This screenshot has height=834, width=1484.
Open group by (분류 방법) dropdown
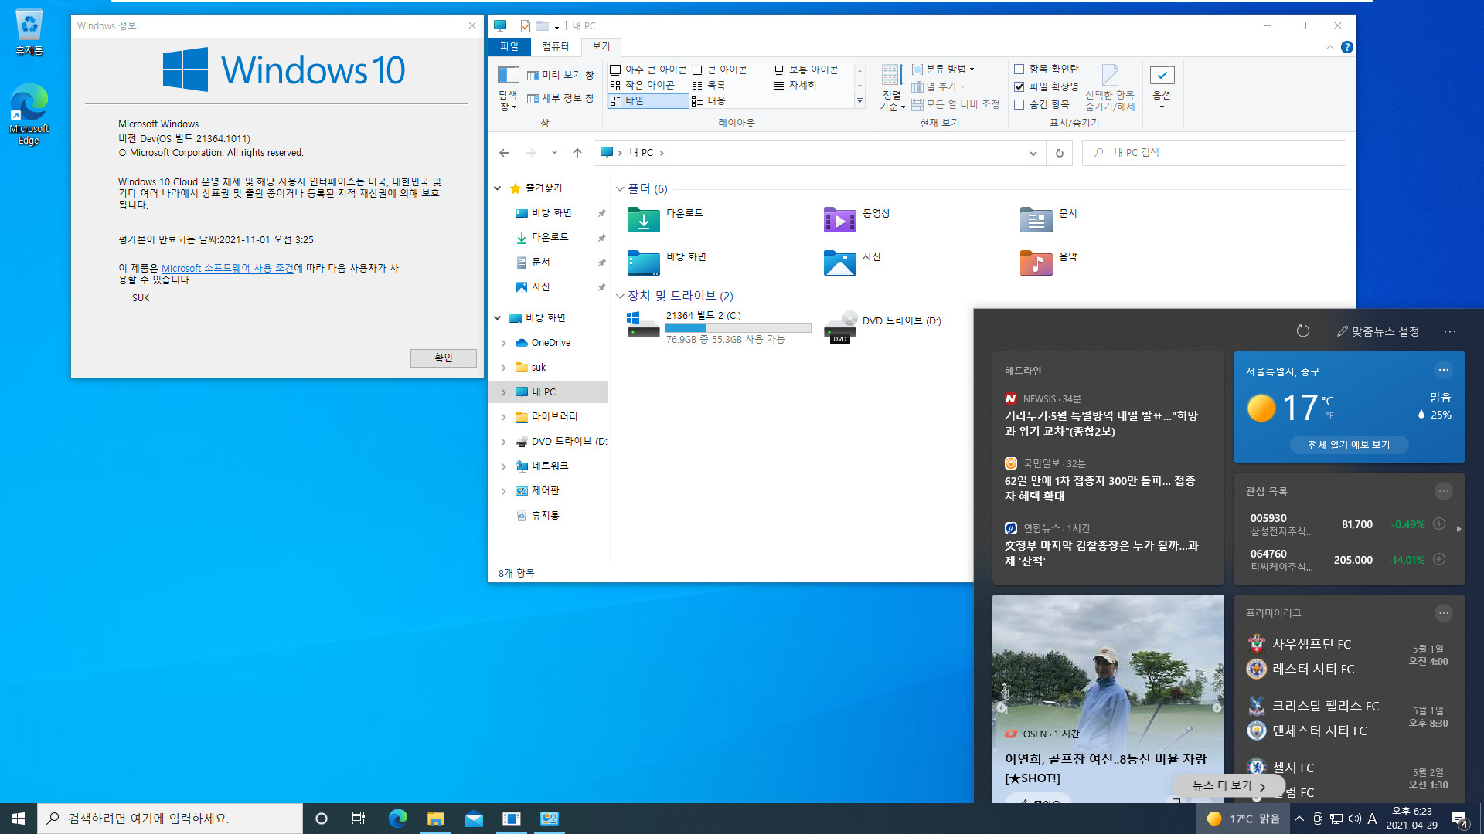(x=943, y=69)
